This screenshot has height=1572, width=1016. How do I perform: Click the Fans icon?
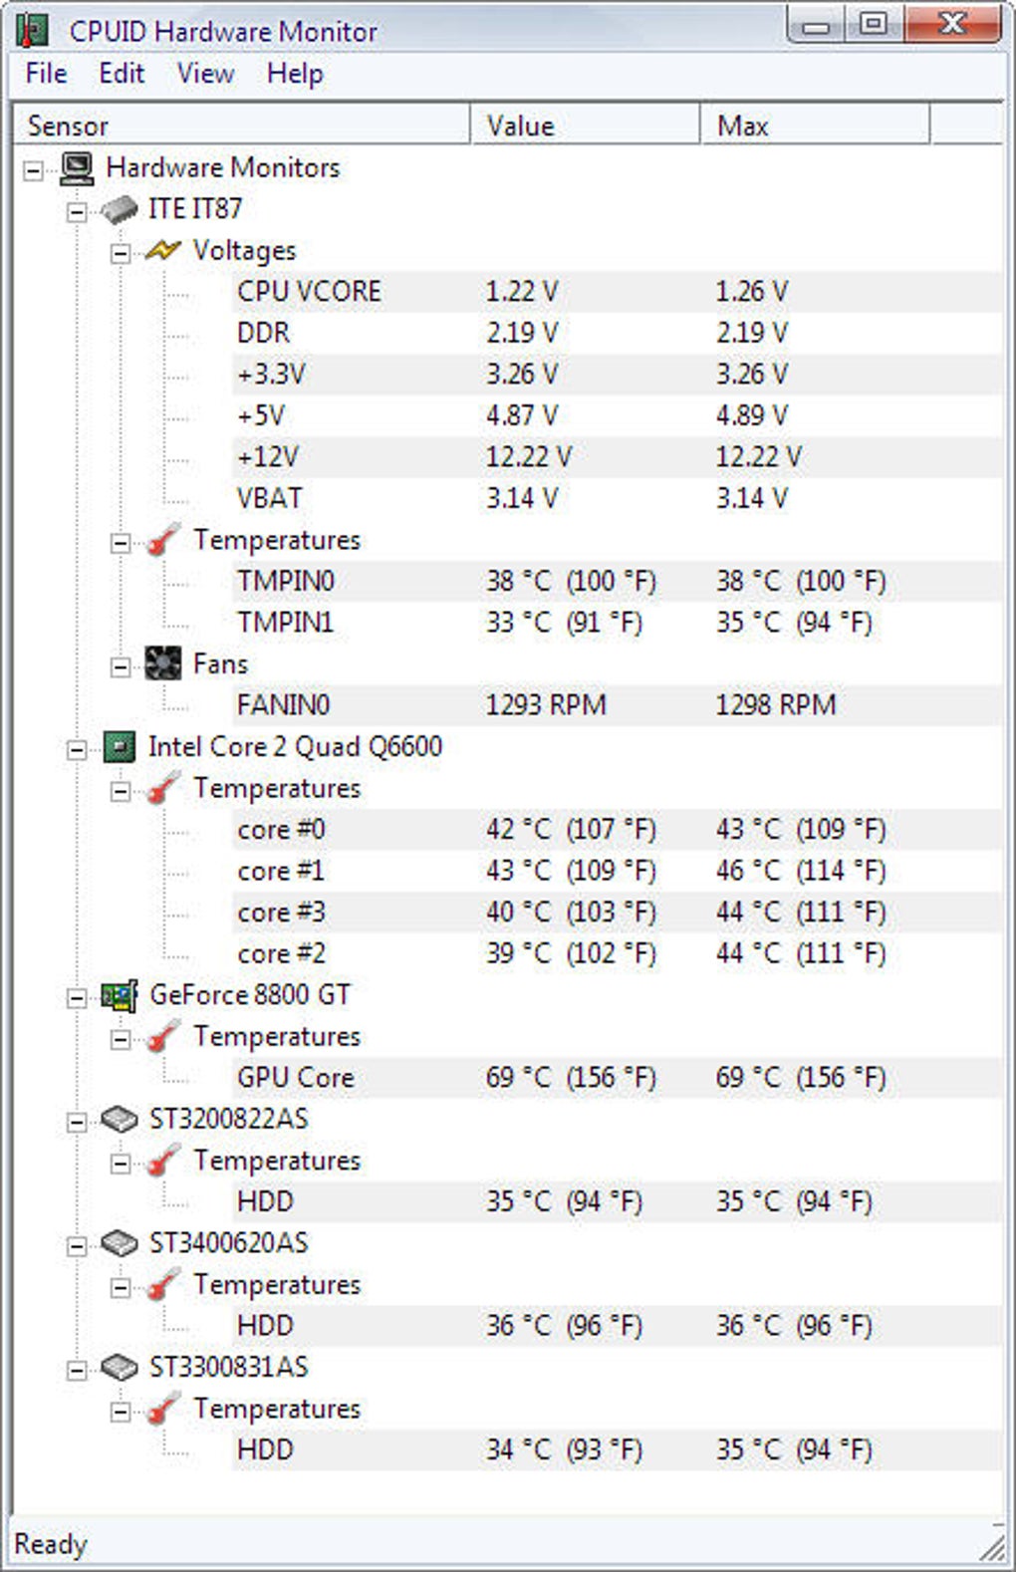[162, 663]
